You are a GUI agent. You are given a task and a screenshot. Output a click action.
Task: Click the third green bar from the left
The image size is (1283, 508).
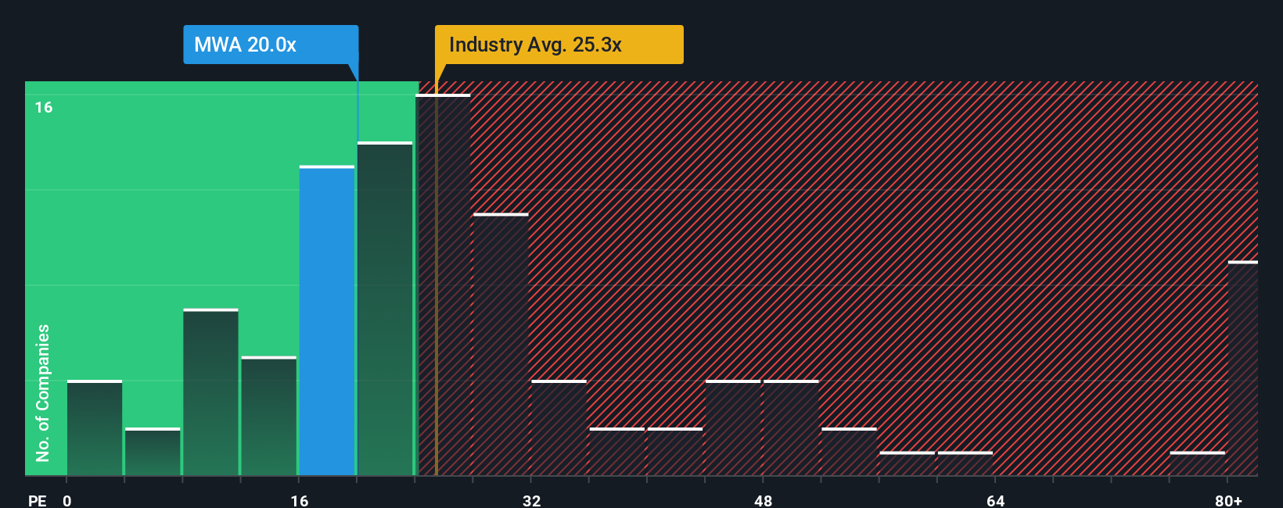pyautogui.click(x=210, y=392)
